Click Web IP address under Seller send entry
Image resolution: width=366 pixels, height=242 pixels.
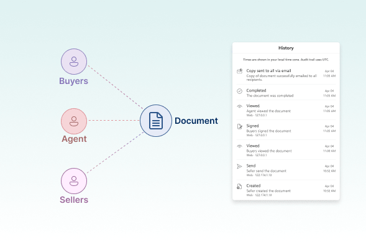[x=259, y=175]
